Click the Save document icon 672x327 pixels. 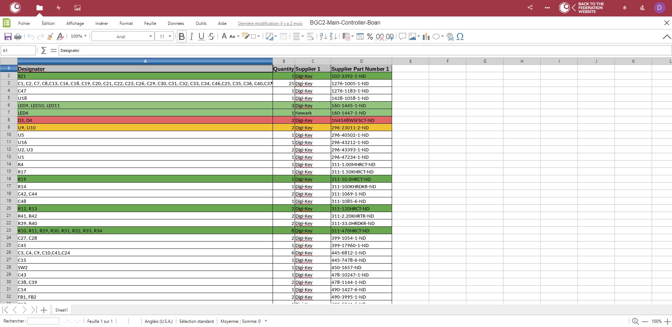coord(8,36)
